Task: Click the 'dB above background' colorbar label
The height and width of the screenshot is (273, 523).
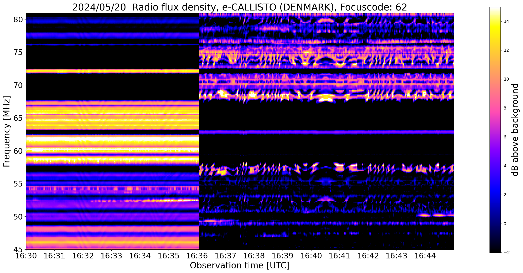Action: [x=516, y=130]
